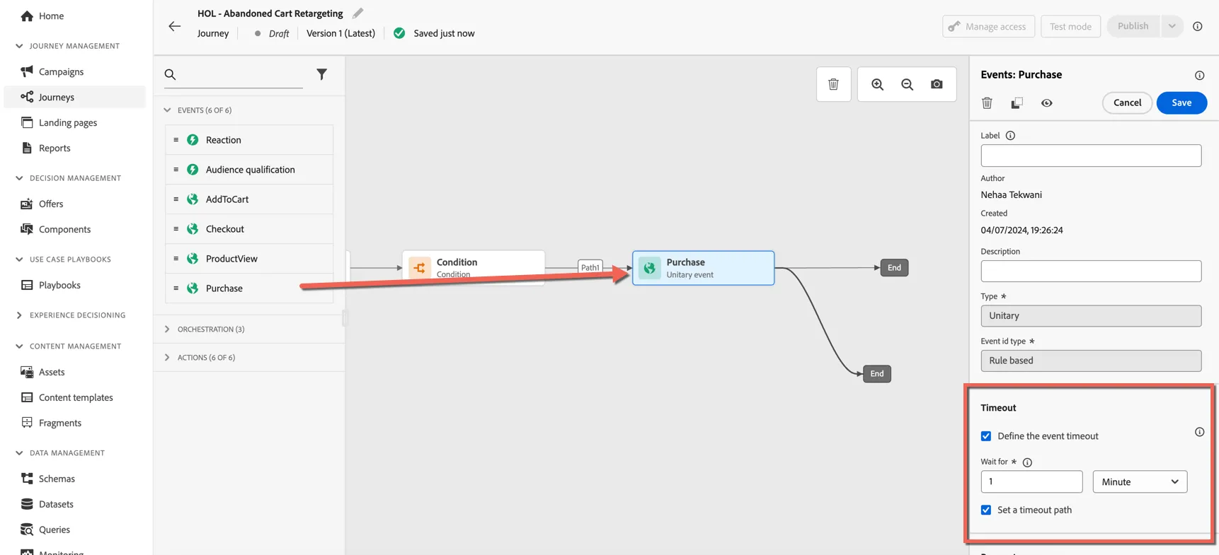Screen dimensions: 1219x555
Task: Click the palette search magnifier icon
Action: click(170, 74)
